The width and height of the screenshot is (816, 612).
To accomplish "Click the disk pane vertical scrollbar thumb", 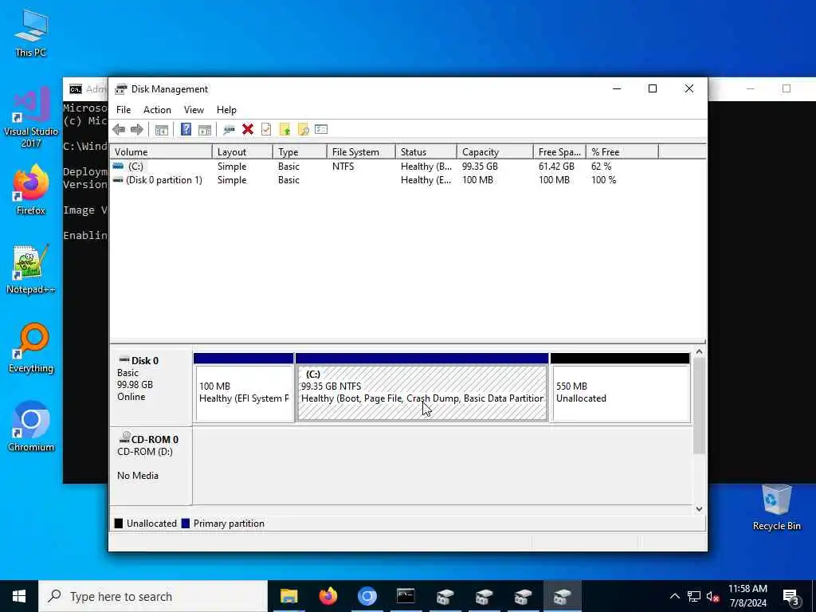I will click(x=700, y=406).
